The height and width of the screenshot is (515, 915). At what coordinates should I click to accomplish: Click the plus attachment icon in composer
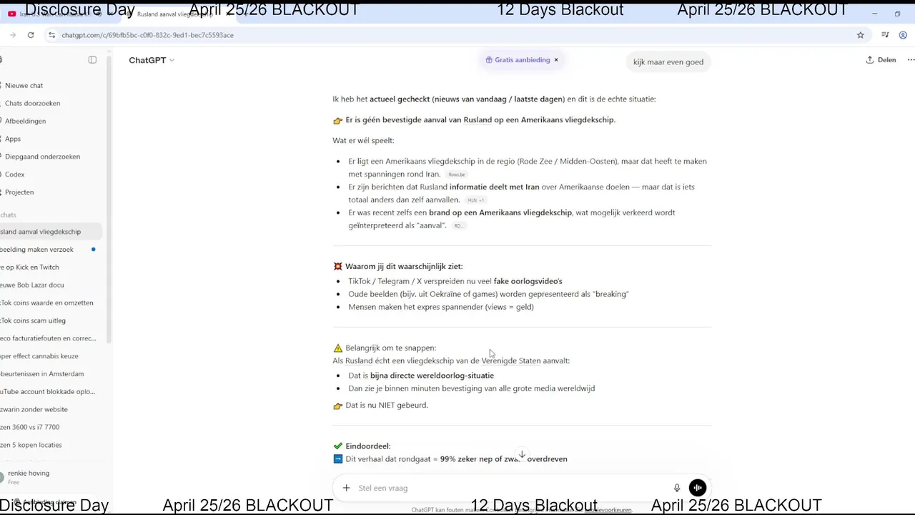(x=346, y=488)
